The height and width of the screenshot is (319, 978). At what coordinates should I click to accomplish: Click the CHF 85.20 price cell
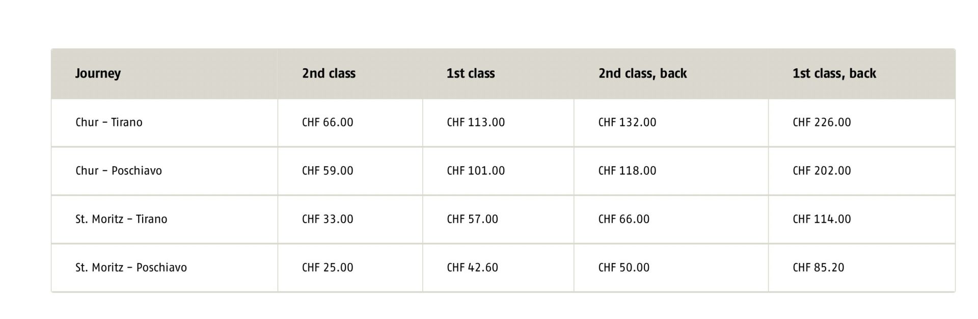coord(818,268)
